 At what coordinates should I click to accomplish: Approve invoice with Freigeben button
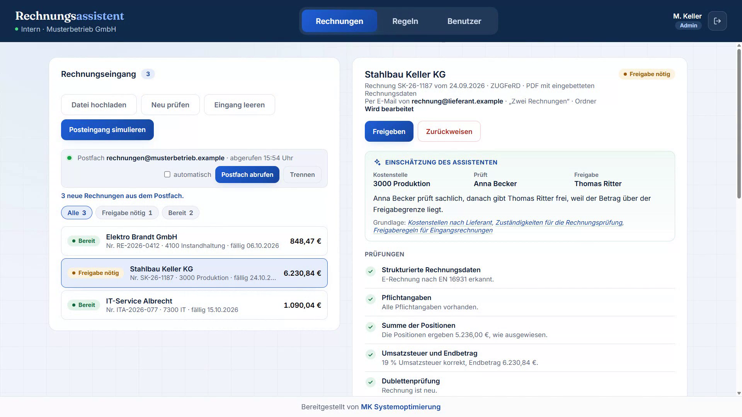point(389,131)
